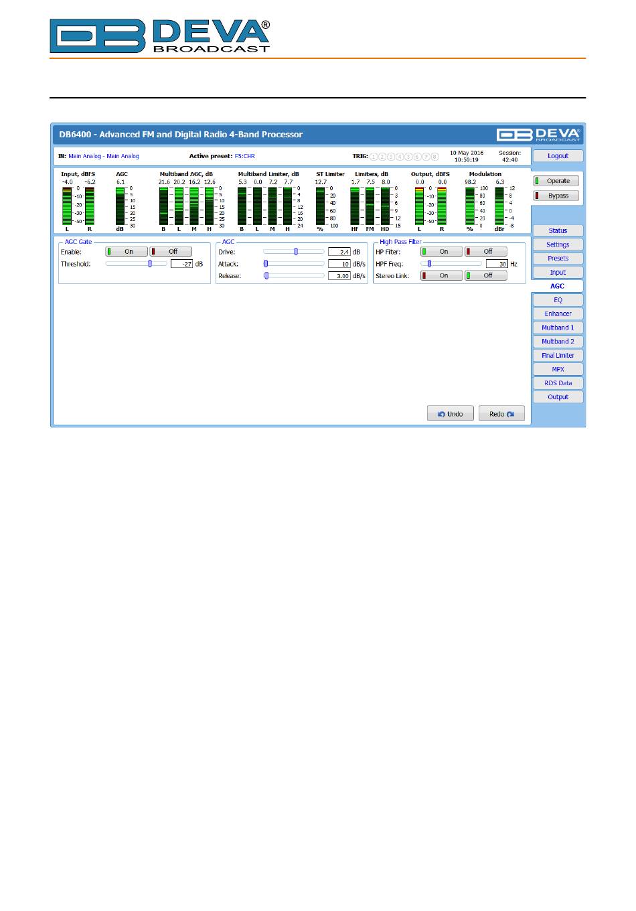Viewport: 636px width, 911px height.
Task: Redo the last undone change
Action: click(x=501, y=414)
